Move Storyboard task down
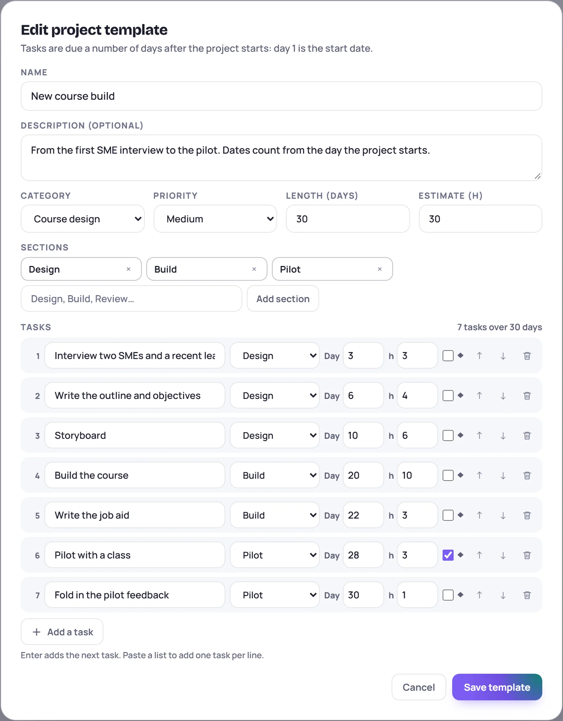The height and width of the screenshot is (721, 563). 503,435
